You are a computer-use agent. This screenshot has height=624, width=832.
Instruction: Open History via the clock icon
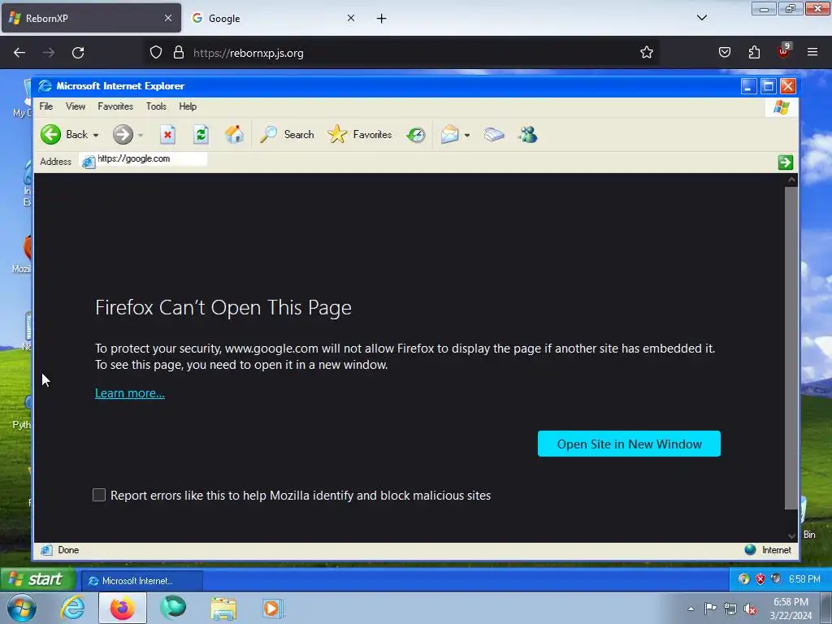click(x=416, y=135)
